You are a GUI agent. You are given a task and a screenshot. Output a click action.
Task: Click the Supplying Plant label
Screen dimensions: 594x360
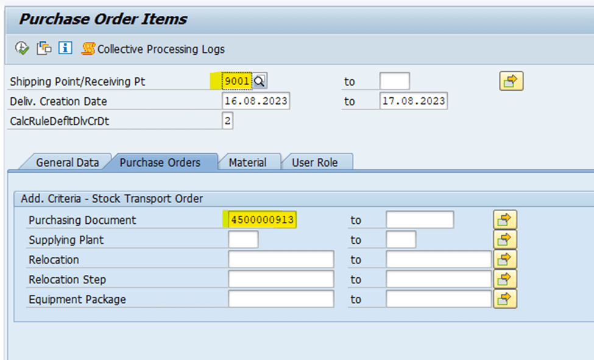66,240
